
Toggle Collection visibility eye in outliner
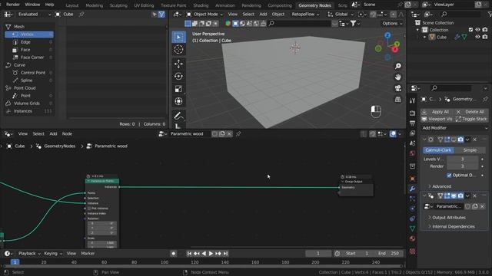point(477,30)
